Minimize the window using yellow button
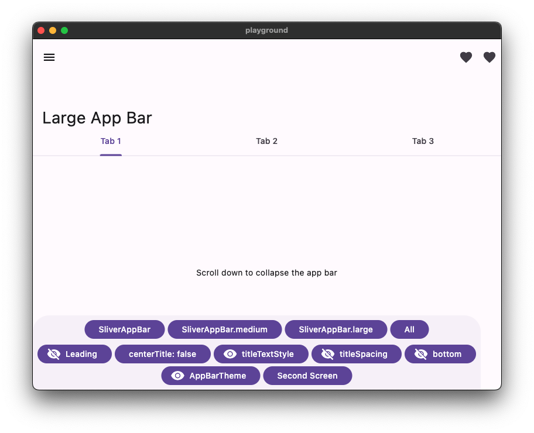Image resolution: width=534 pixels, height=433 pixels. point(53,30)
